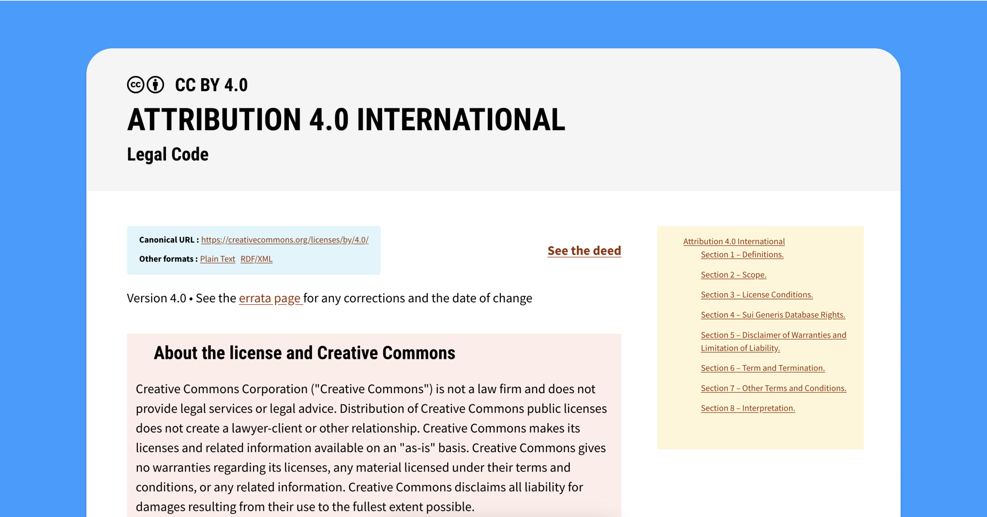Click the Legal Code subtitle

(x=167, y=154)
